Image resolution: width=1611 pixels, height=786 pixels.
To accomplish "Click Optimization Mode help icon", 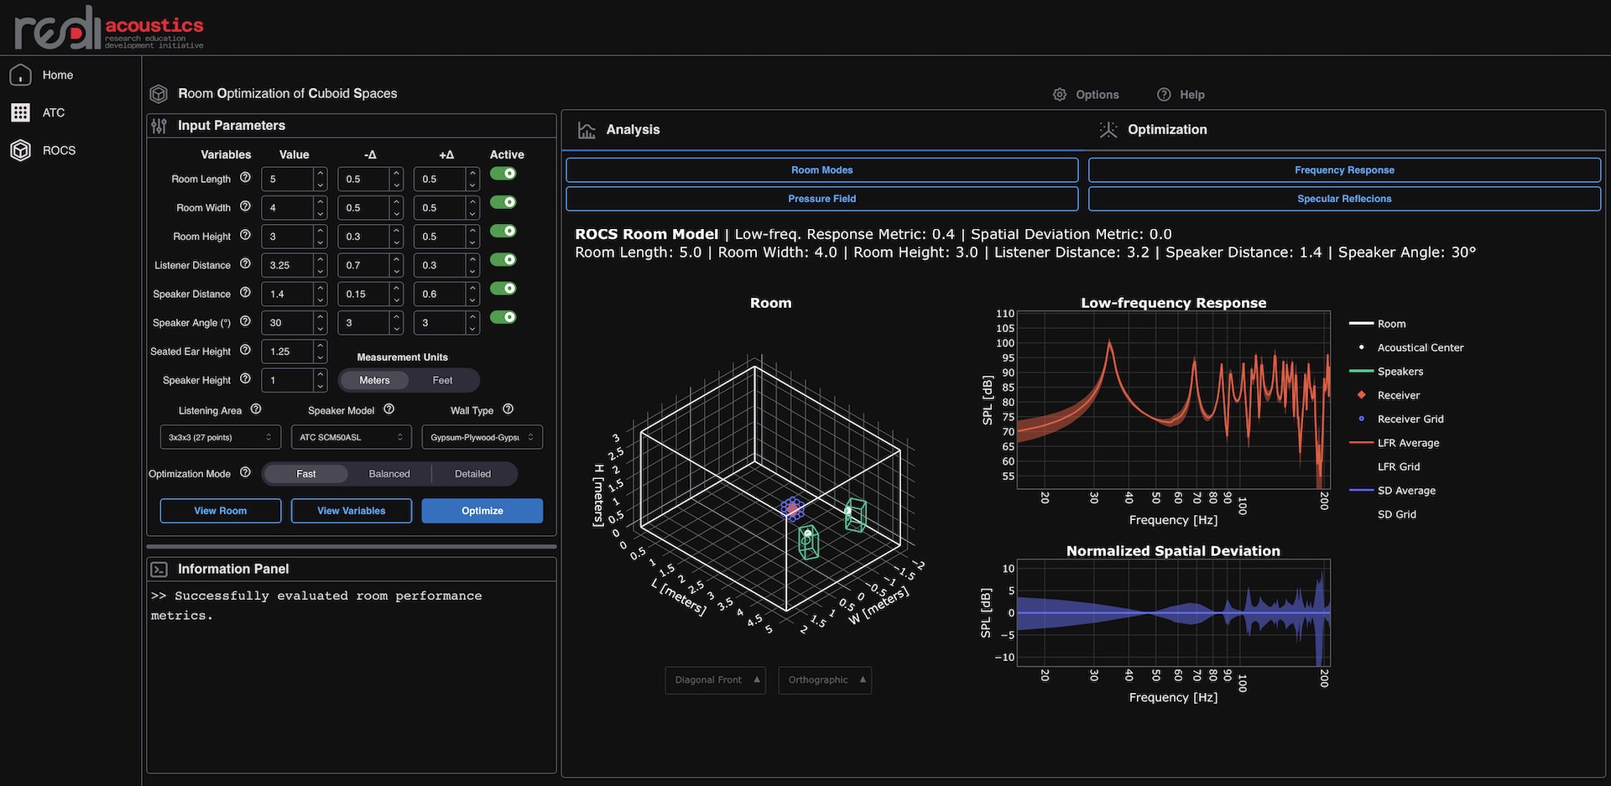I will [x=245, y=473].
